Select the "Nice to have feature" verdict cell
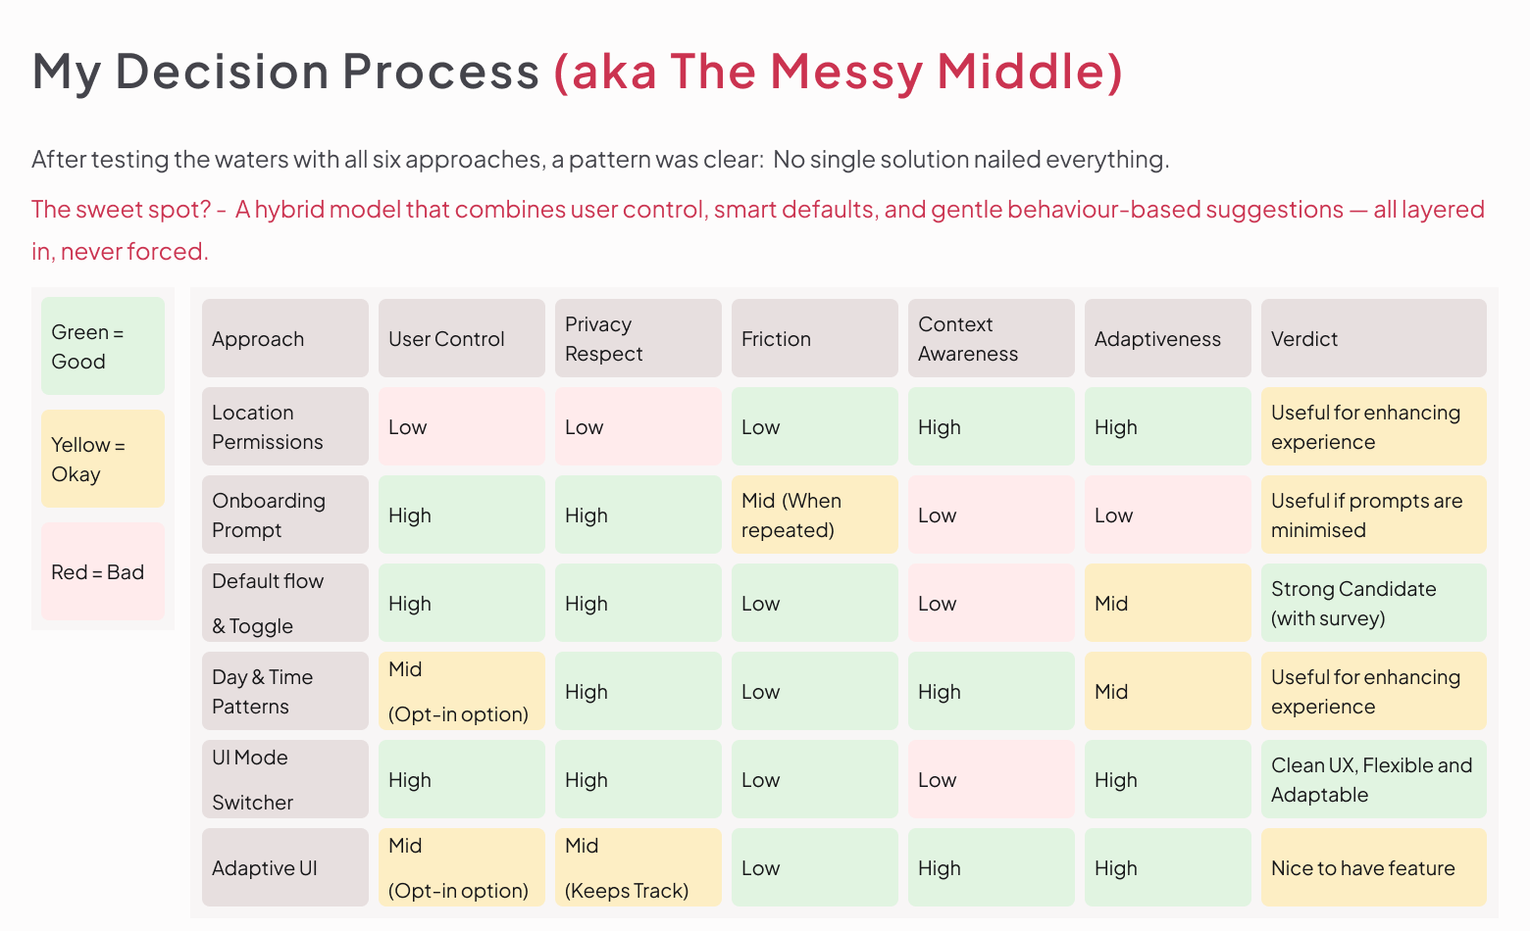This screenshot has height=931, width=1530. tap(1373, 867)
